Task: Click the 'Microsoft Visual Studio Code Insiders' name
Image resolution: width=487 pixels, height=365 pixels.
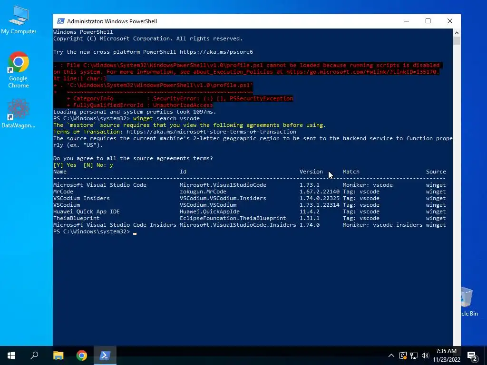Action: [x=115, y=225]
